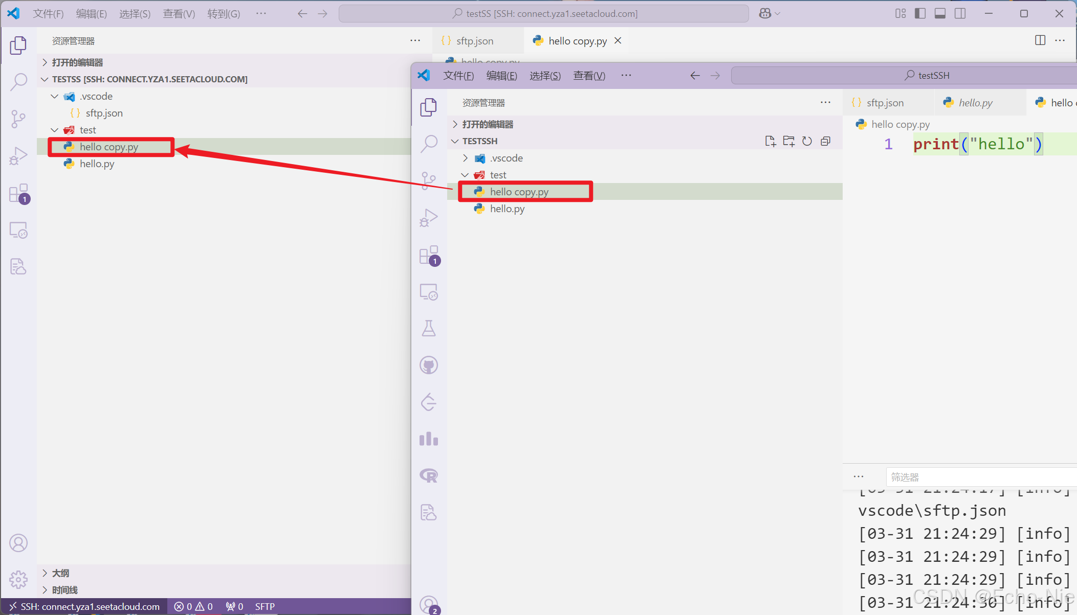This screenshot has height=615, width=1077.
Task: Click New File icon in TESTSSH header
Action: (x=770, y=141)
